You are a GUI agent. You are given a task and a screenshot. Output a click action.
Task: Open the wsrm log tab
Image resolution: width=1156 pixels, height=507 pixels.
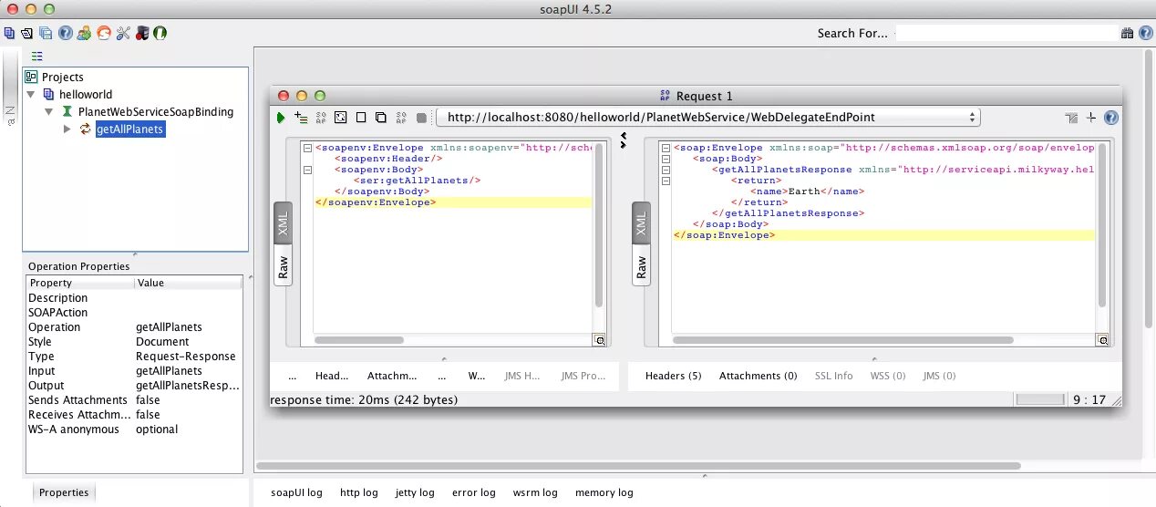tap(535, 492)
